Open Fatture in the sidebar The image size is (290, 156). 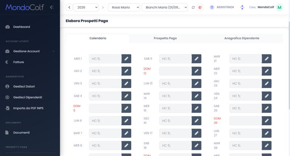[18, 62]
